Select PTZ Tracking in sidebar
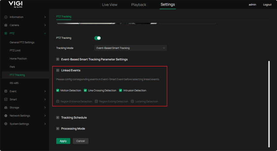The height and width of the screenshot is (151, 277). click(25, 75)
